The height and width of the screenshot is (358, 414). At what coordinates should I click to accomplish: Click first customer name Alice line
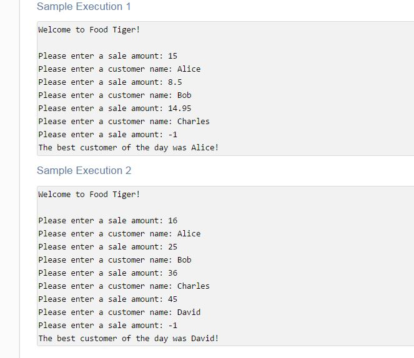119,69
